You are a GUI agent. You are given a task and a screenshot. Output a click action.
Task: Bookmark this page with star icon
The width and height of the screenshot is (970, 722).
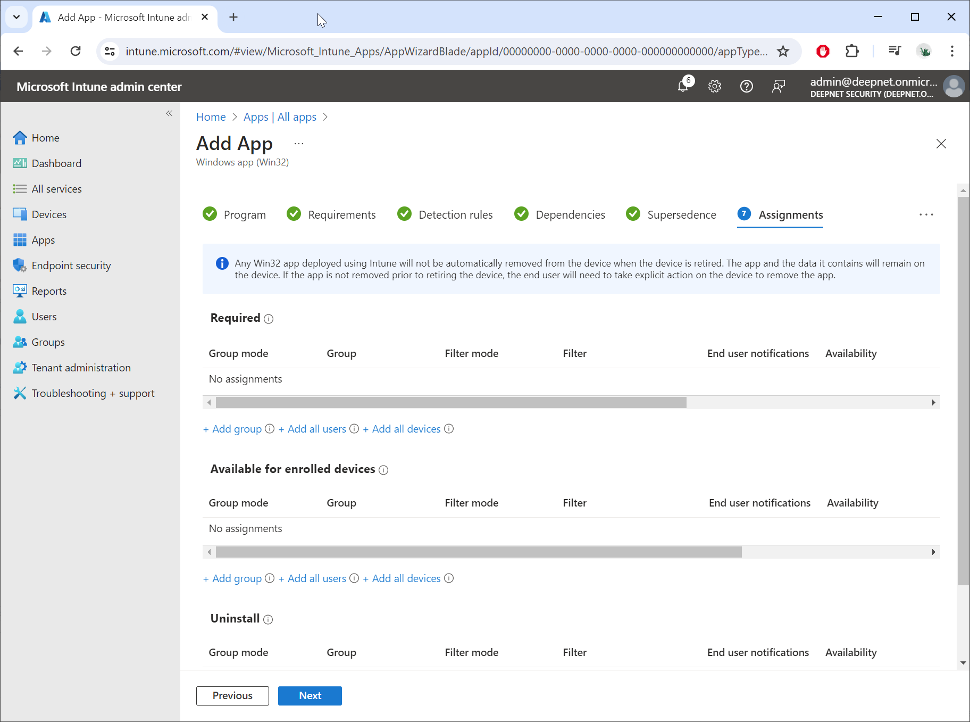pos(783,51)
